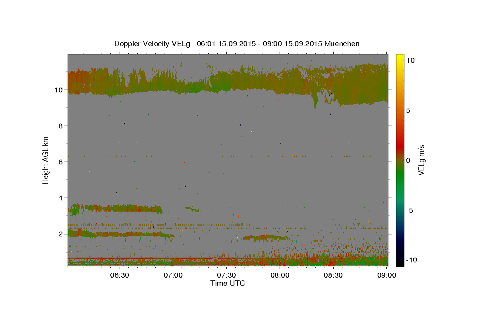This screenshot has width=480, height=320.
Task: Click the colorbar value label 0
Action: [x=408, y=160]
